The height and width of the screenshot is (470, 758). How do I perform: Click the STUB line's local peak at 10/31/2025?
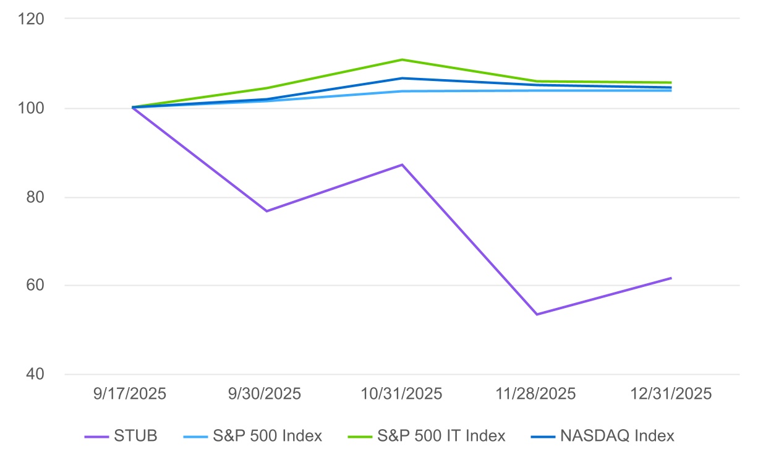(x=402, y=164)
